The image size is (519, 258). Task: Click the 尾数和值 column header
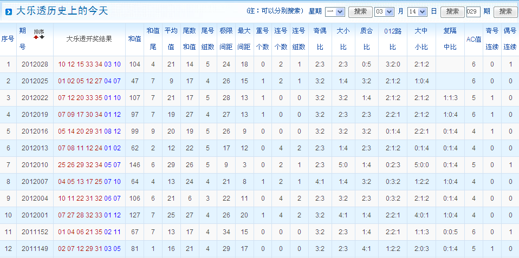pyautogui.click(x=189, y=39)
